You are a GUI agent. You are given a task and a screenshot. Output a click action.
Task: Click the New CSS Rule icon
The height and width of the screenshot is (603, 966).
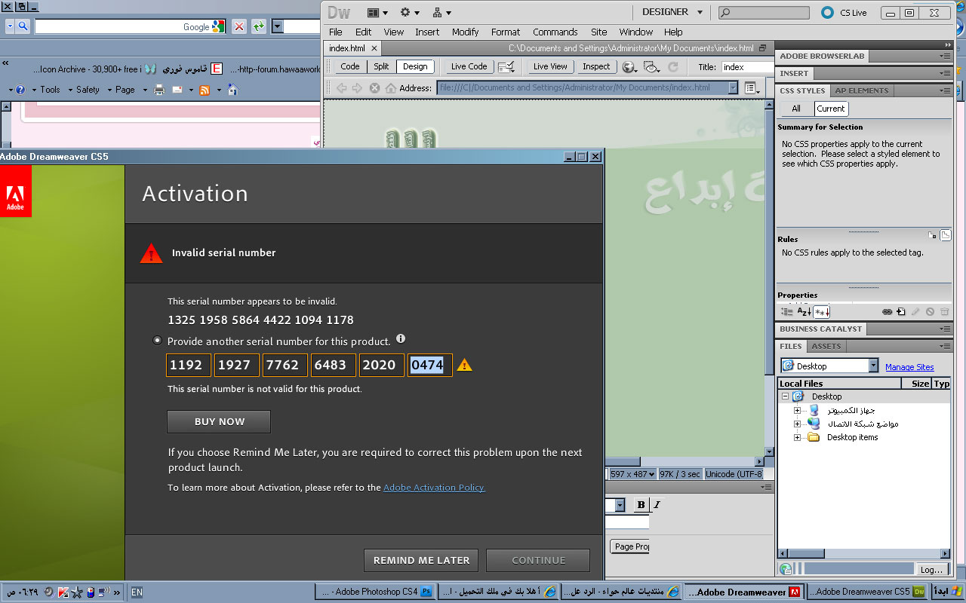pyautogui.click(x=901, y=312)
